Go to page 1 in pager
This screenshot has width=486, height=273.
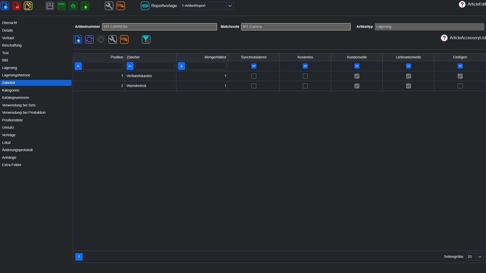pos(79,257)
